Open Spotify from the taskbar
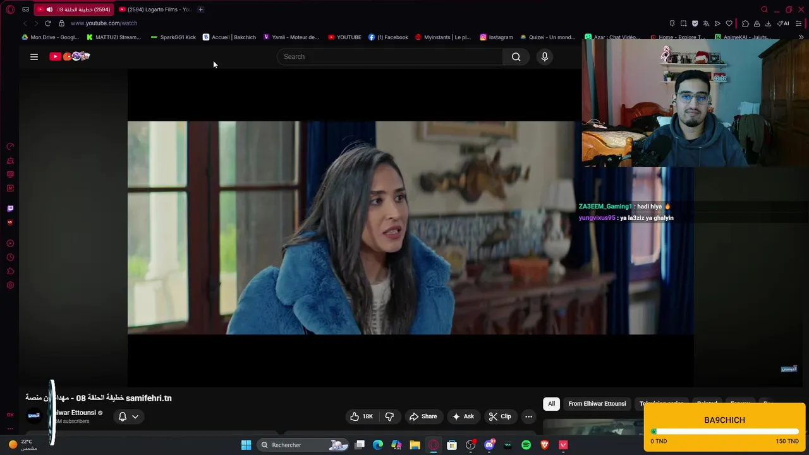 tap(526, 445)
